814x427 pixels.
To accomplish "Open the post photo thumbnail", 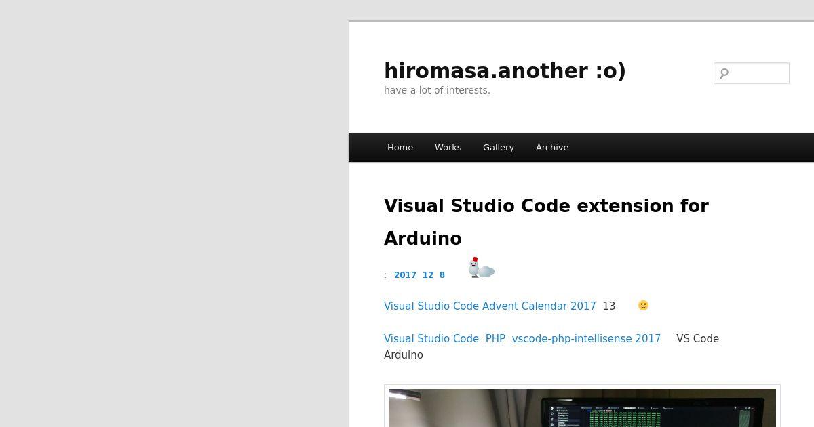I will (582, 407).
